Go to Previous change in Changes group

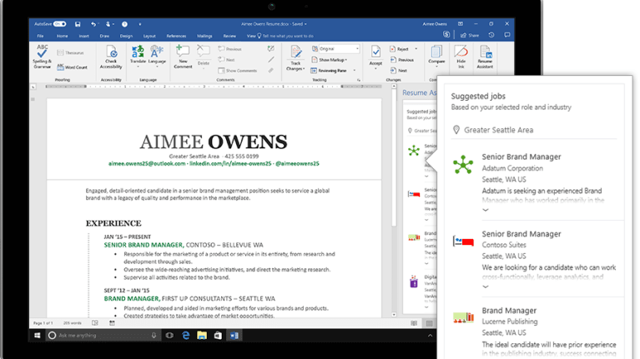tap(402, 60)
